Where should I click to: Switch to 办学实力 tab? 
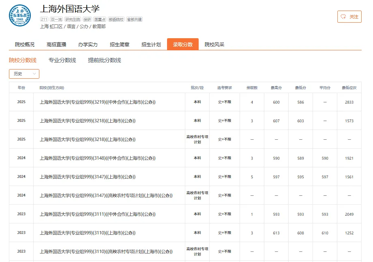coord(88,45)
